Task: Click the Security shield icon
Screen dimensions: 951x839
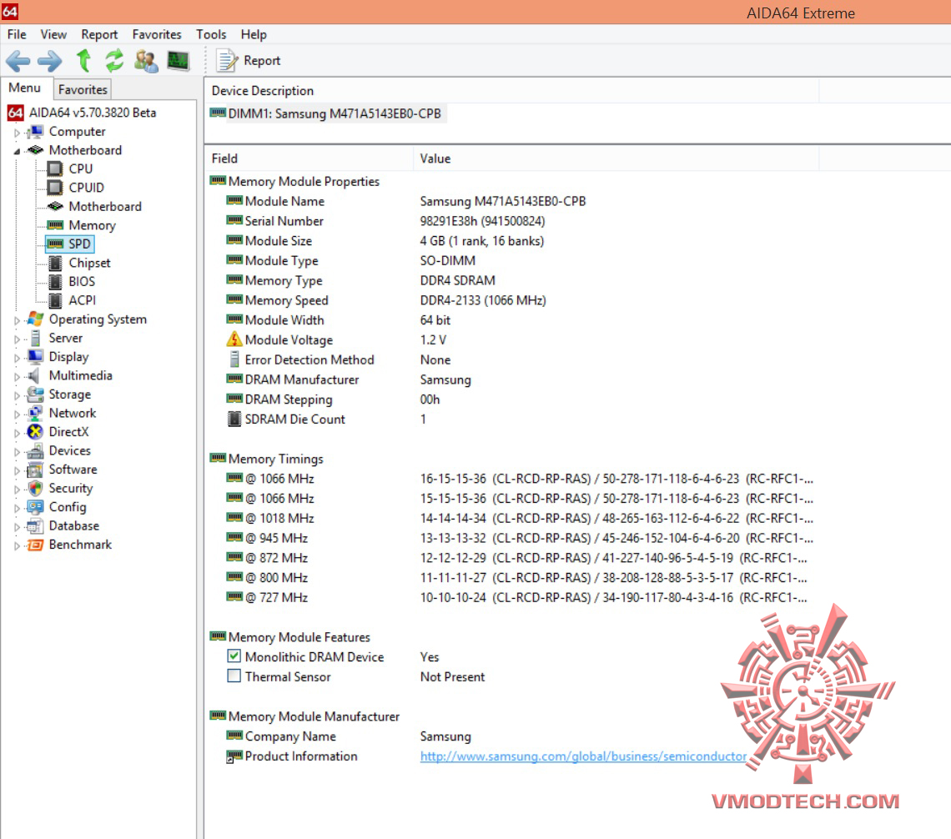Action: point(35,488)
